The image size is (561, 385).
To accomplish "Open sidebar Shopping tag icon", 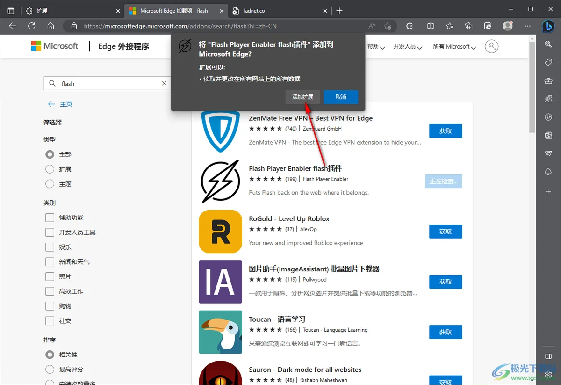I will pyautogui.click(x=548, y=63).
